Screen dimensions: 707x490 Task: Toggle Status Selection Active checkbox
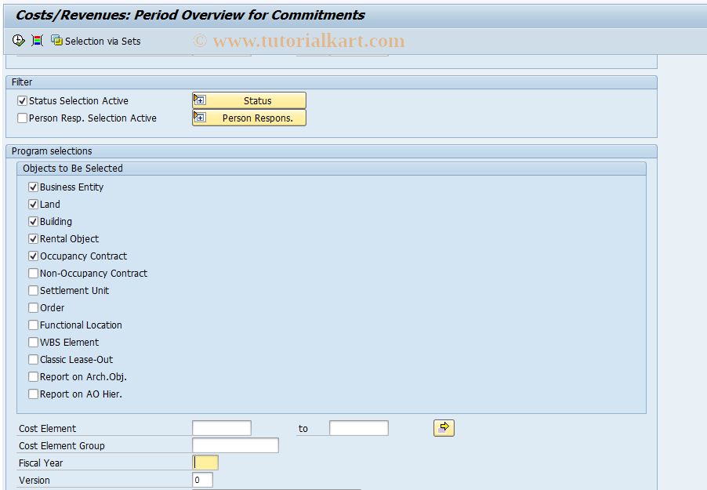pos(22,100)
